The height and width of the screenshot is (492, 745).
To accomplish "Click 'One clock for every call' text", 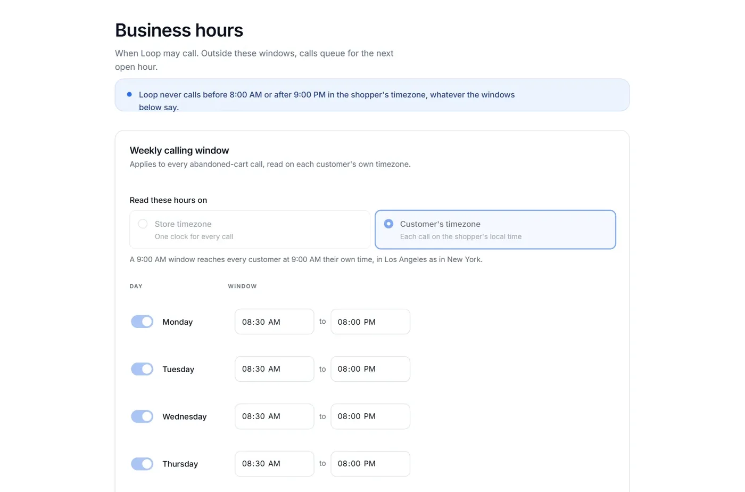I will 194,236.
